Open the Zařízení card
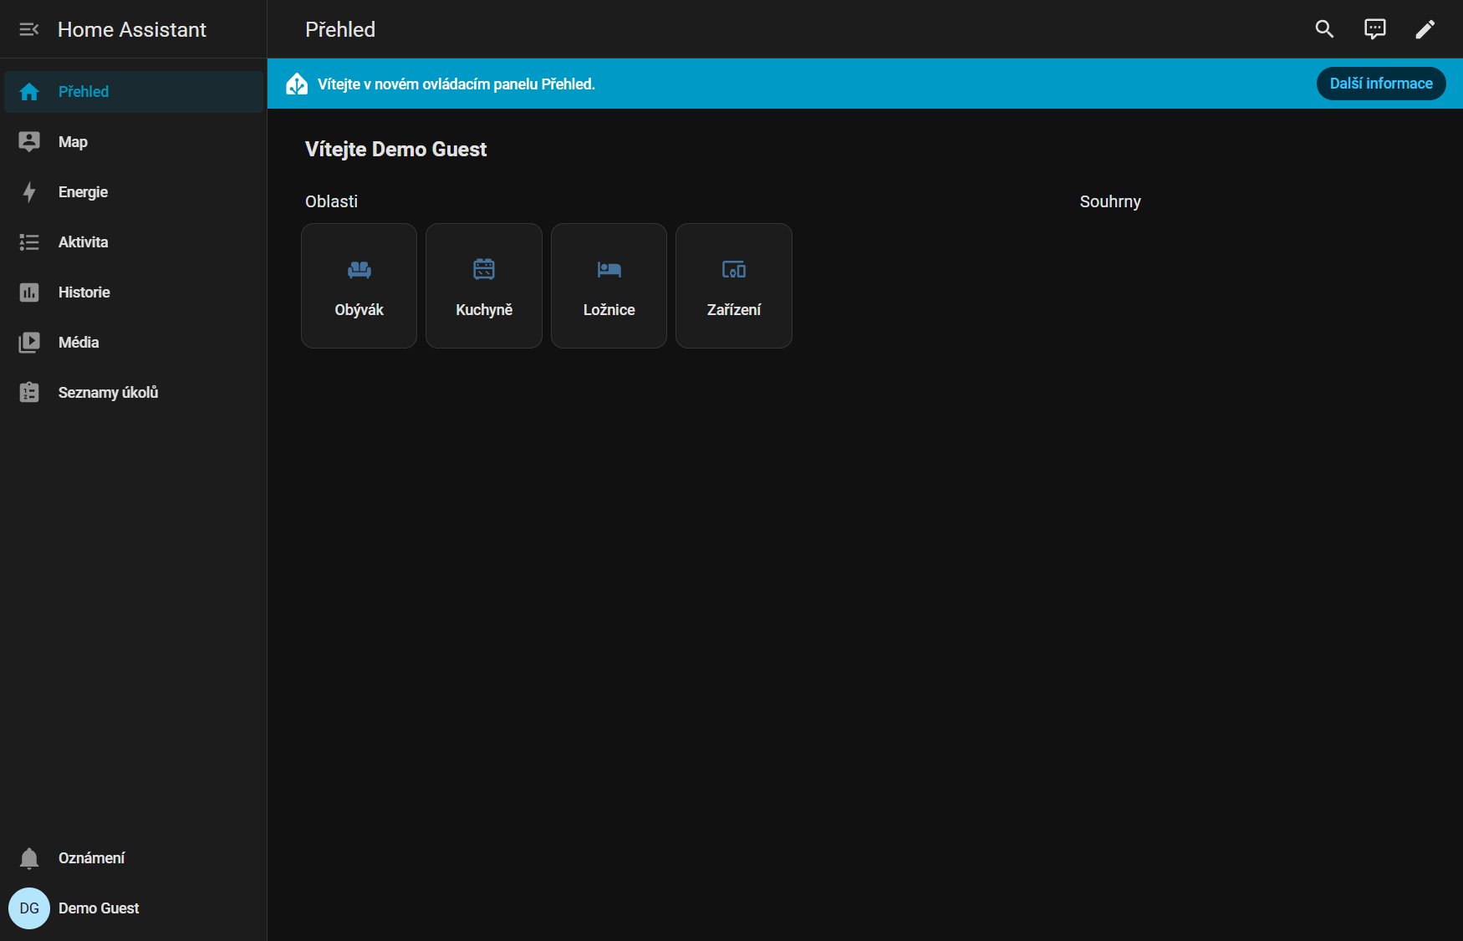Image resolution: width=1463 pixels, height=941 pixels. coord(734,286)
